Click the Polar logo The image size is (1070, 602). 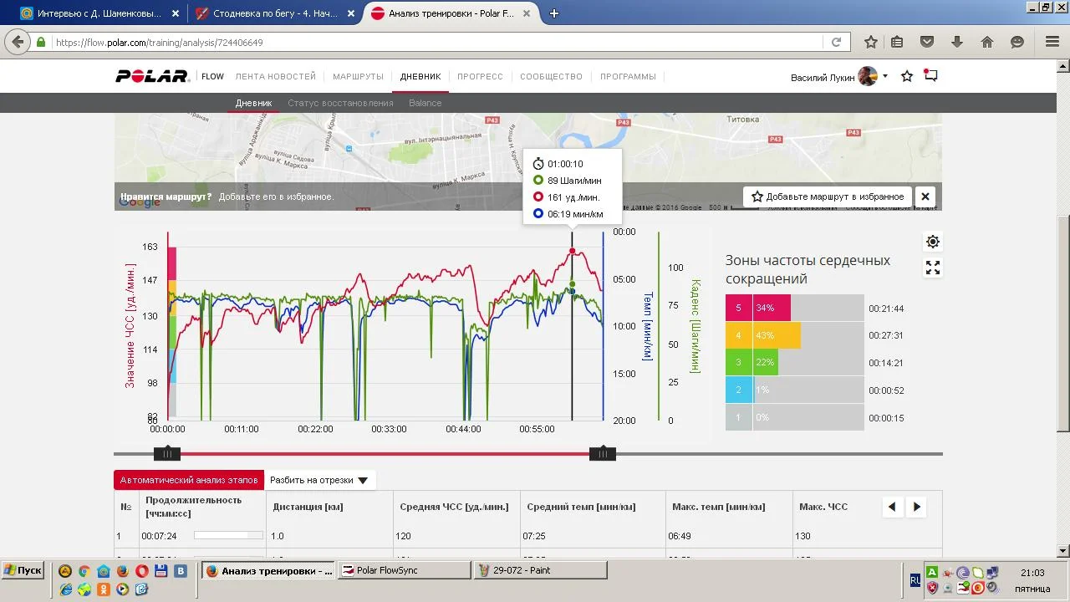pos(153,76)
